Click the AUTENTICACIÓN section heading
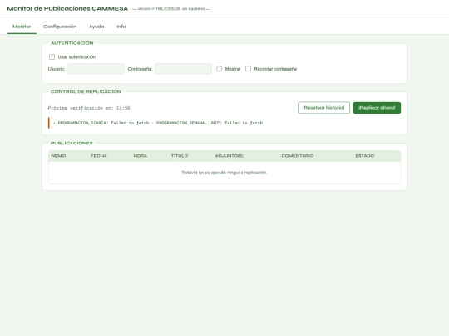This screenshot has width=449, height=336. [72, 43]
